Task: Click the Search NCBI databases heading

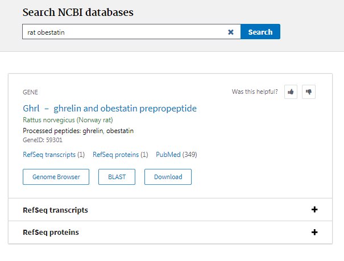Action: point(82,12)
